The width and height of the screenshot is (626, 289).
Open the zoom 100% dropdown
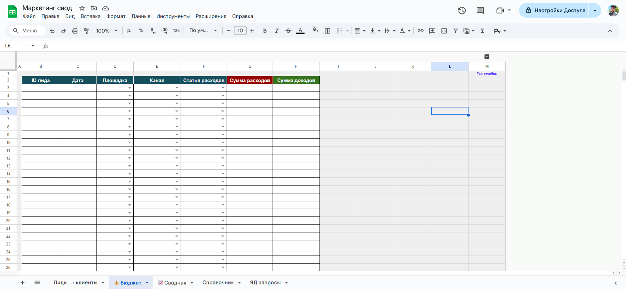pos(107,31)
